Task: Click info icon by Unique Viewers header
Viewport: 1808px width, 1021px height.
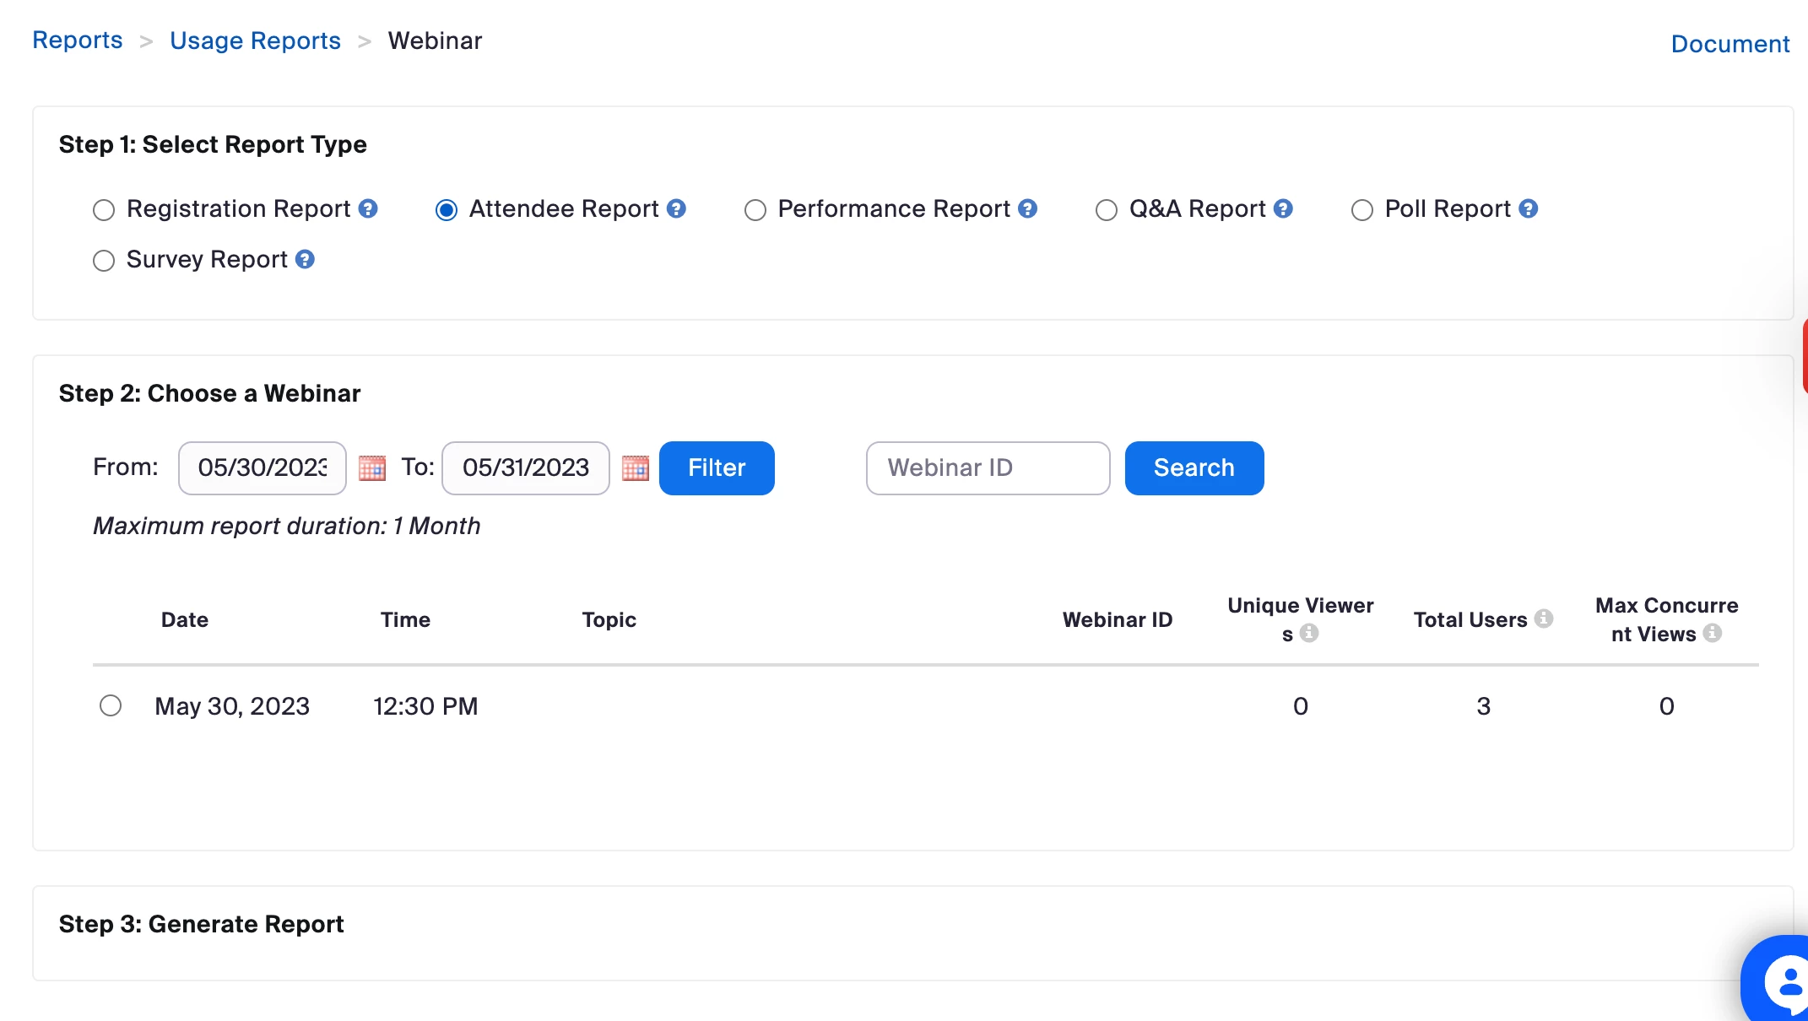Action: pos(1309,633)
